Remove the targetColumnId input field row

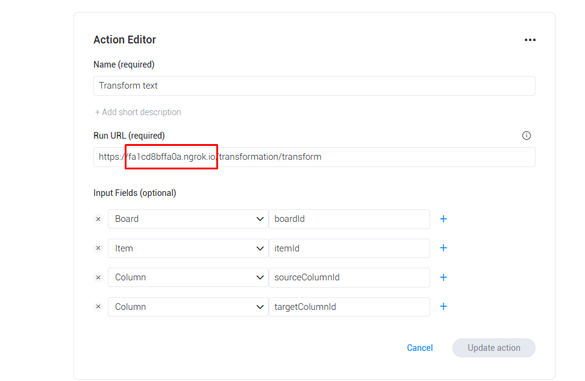98,307
